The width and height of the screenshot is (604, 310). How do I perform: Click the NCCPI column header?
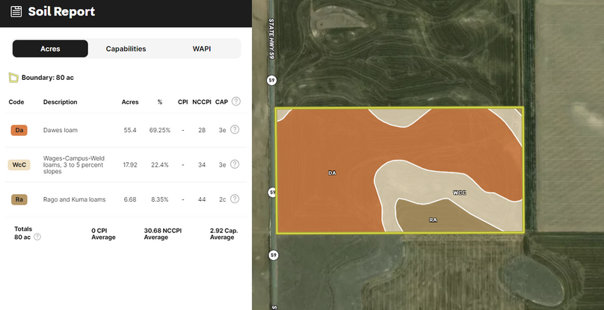(x=200, y=102)
